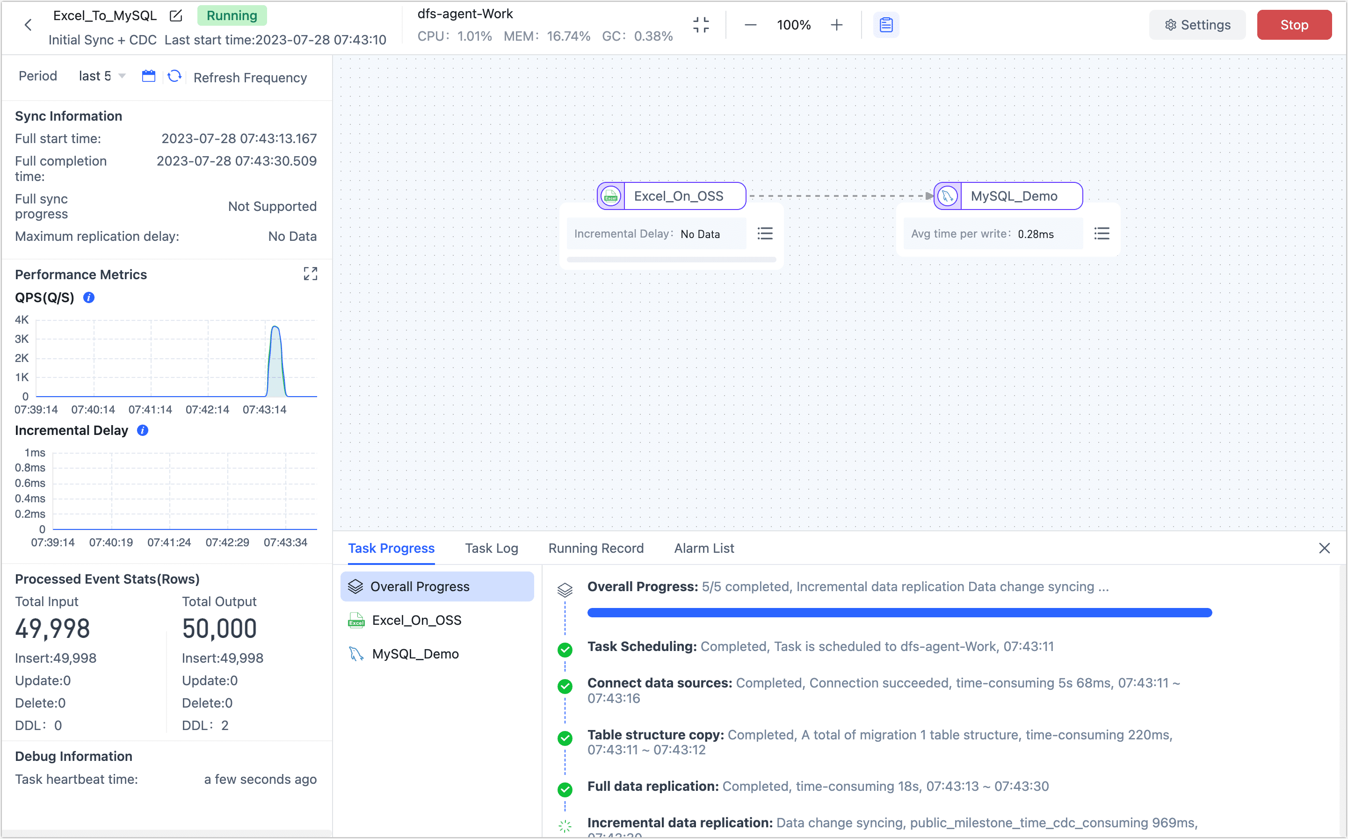The height and width of the screenshot is (839, 1348).
Task: Open the task log clipboard icon
Action: pyautogui.click(x=886, y=24)
